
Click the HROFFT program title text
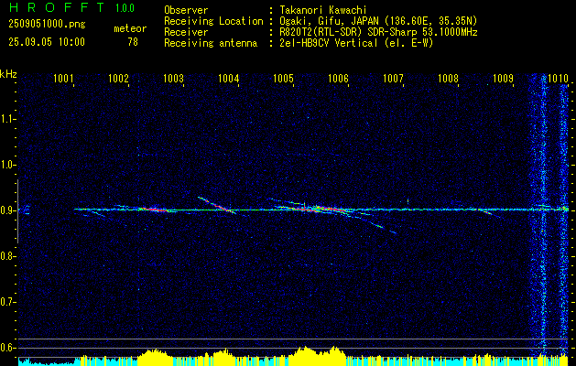57,7
